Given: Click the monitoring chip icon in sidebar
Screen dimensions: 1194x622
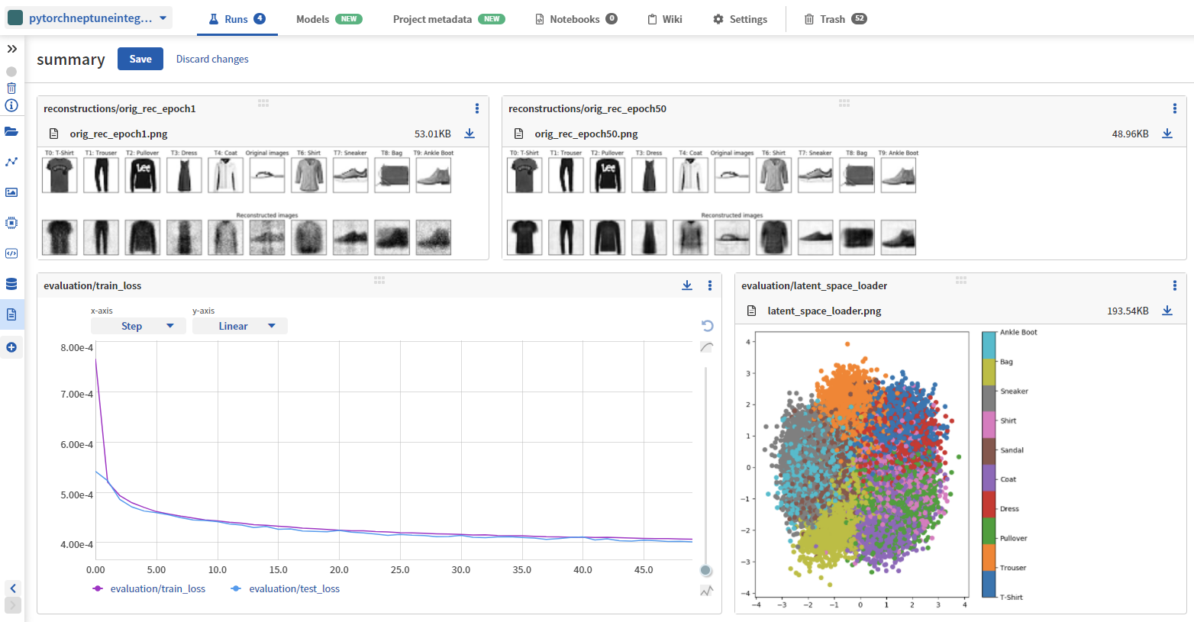Looking at the screenshot, I should [x=11, y=223].
